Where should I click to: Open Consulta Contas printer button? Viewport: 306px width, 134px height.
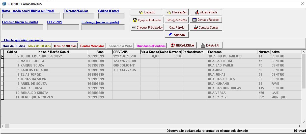click(206, 28)
